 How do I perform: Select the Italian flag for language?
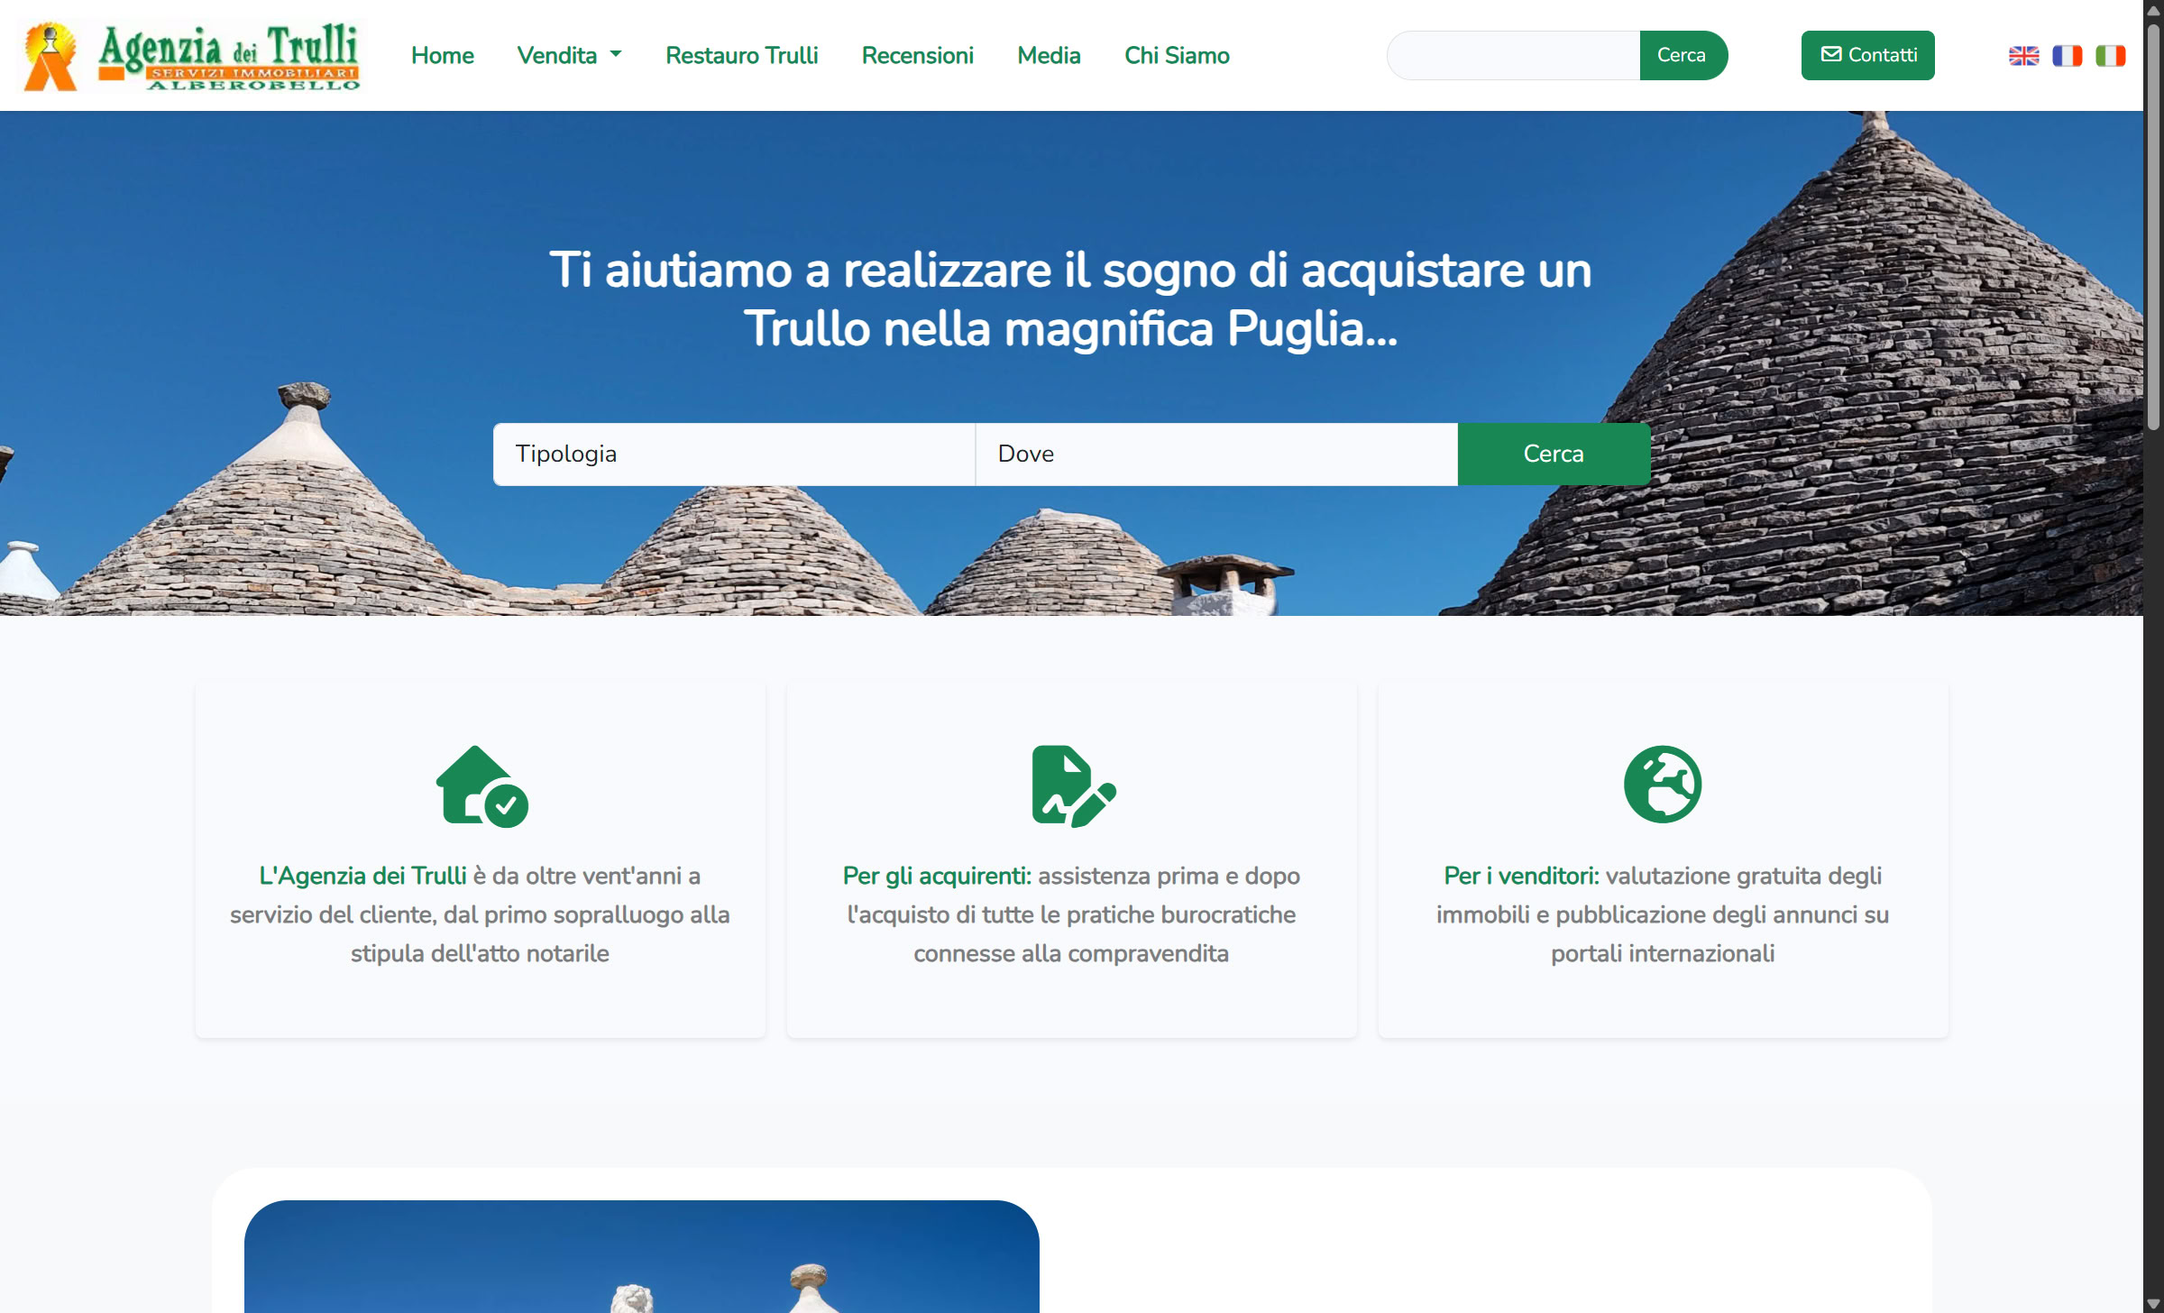click(x=2111, y=55)
